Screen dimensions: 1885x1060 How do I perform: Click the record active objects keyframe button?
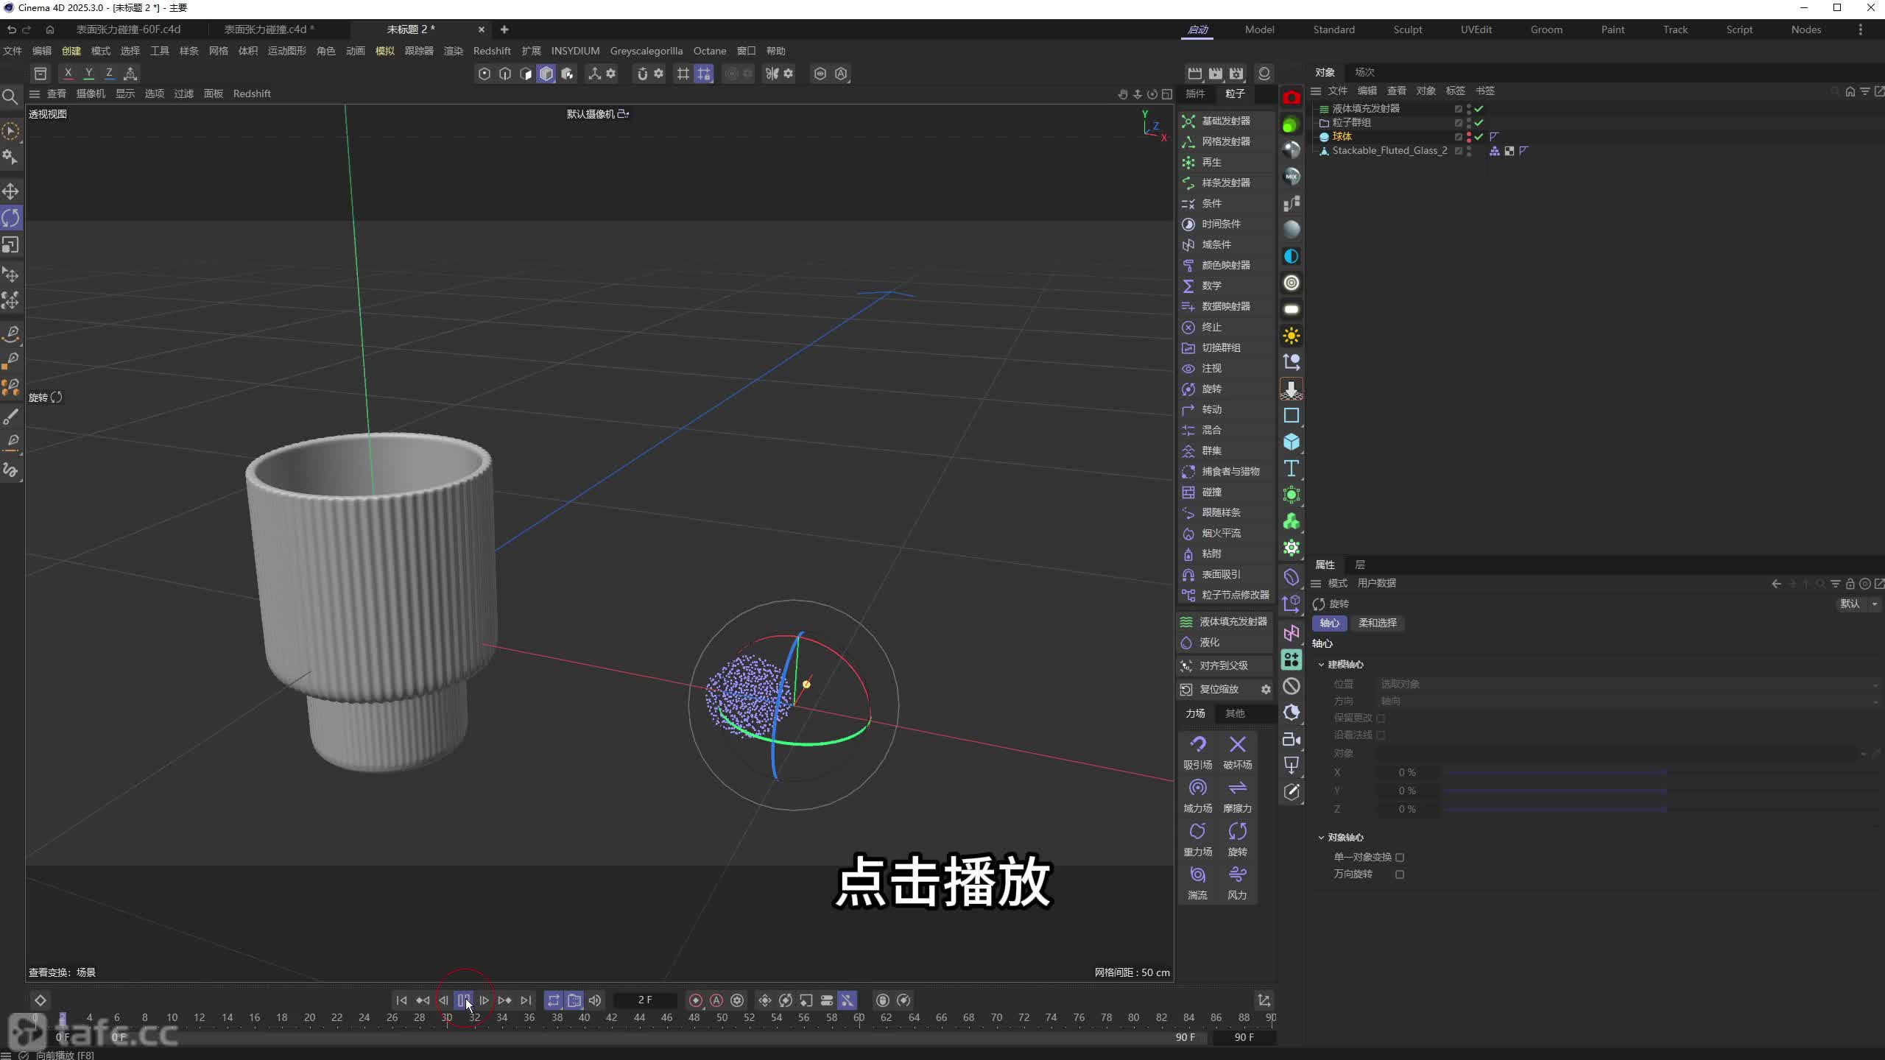coord(695,1000)
